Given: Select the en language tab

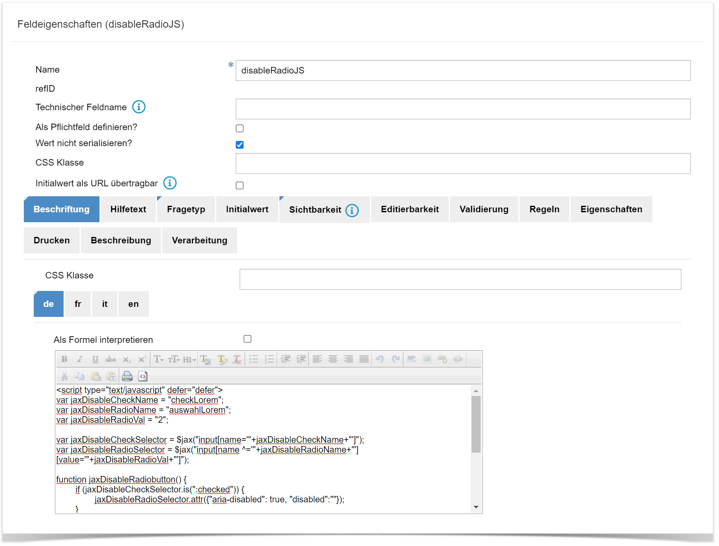Looking at the screenshot, I should pyautogui.click(x=133, y=304).
